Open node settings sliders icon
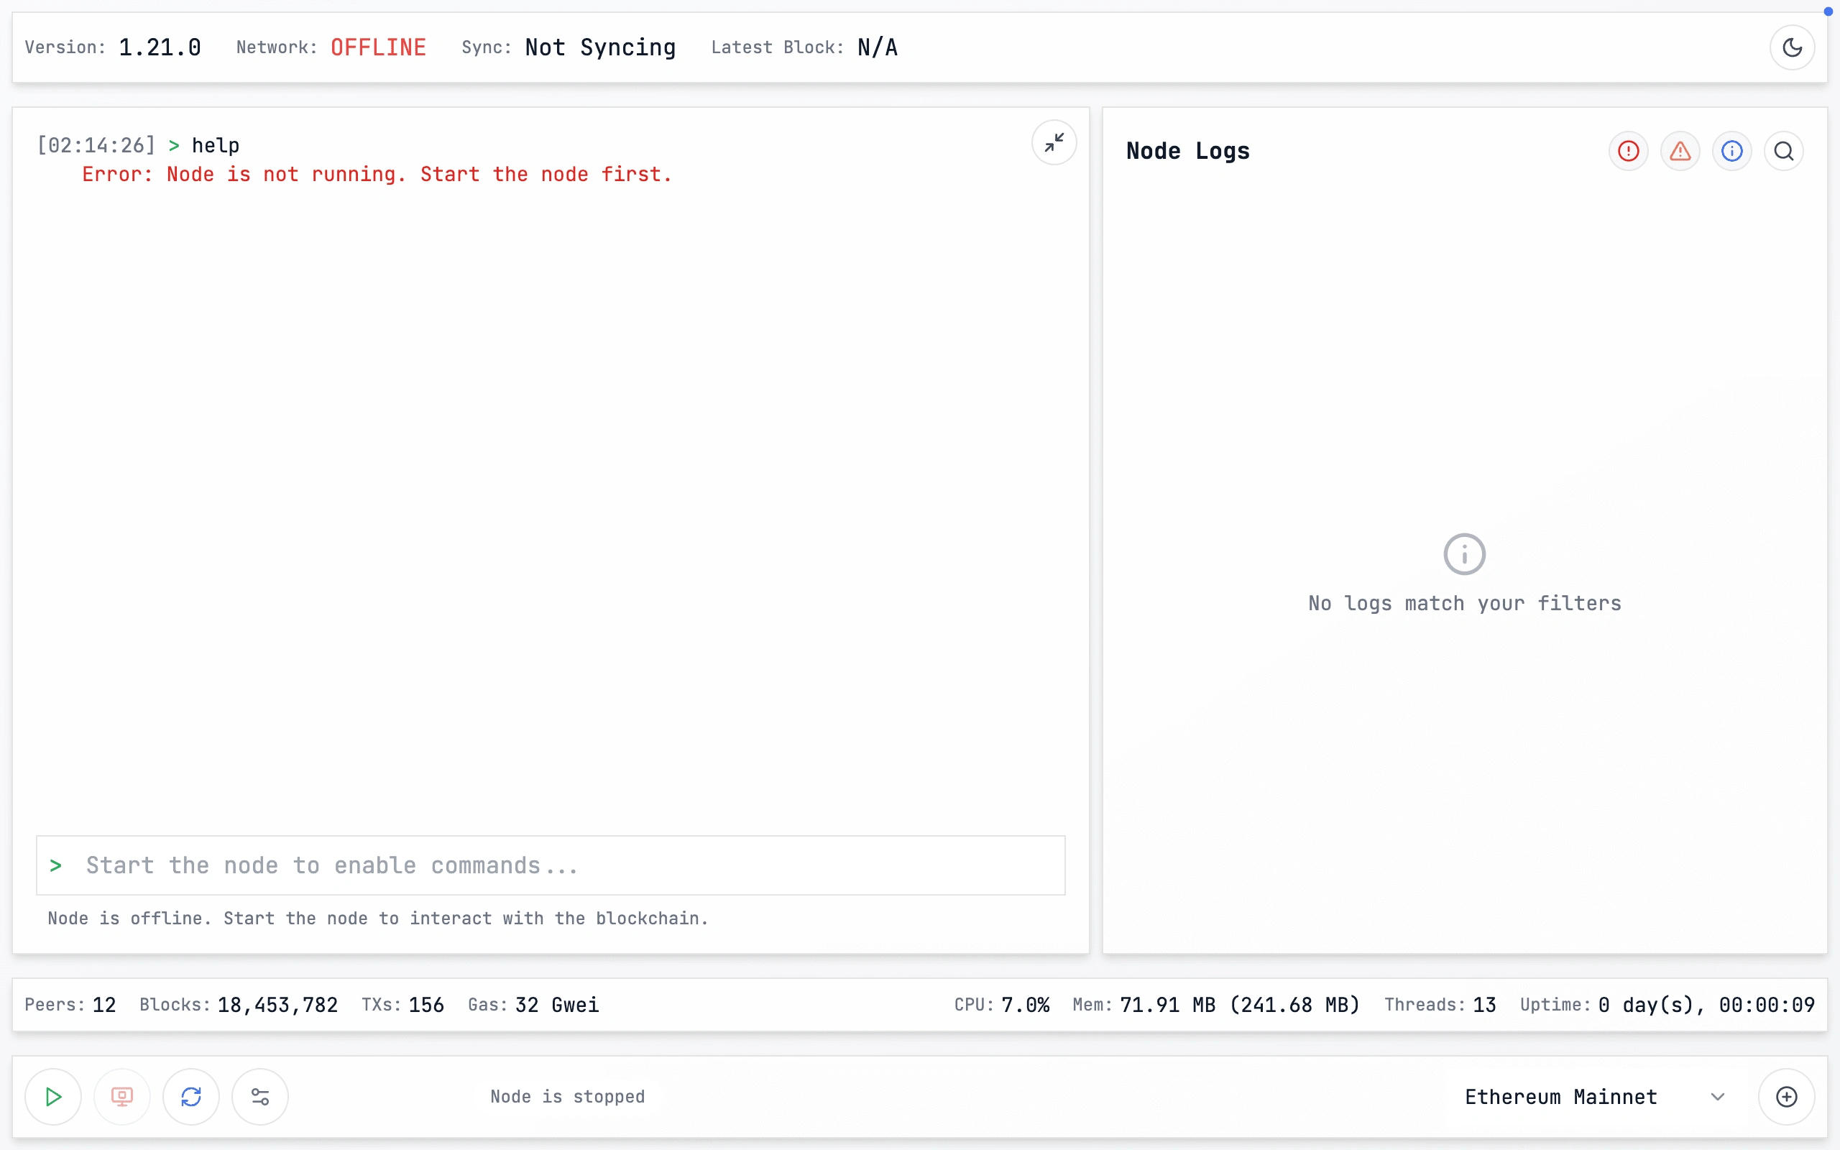 260,1096
